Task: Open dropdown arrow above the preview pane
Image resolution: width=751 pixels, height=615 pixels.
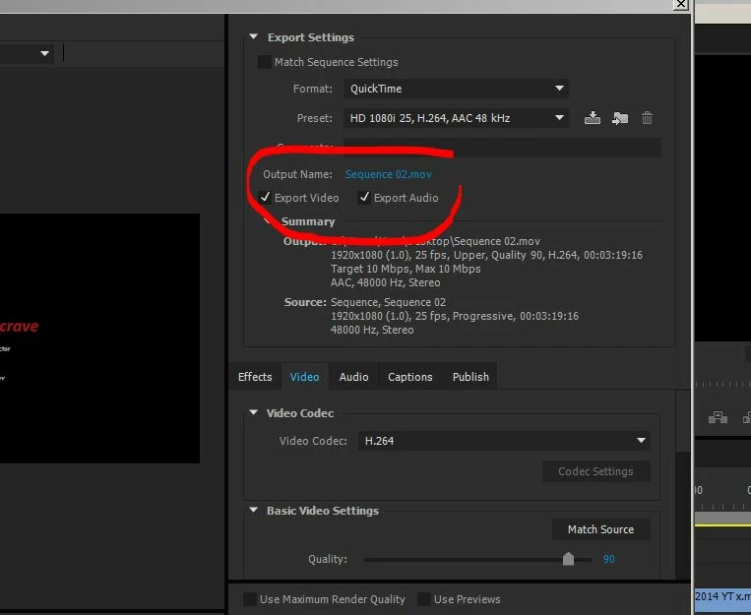Action: coord(44,53)
